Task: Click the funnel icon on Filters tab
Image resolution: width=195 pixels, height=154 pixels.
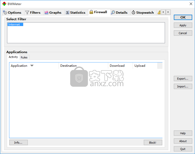Action: [x=27, y=12]
